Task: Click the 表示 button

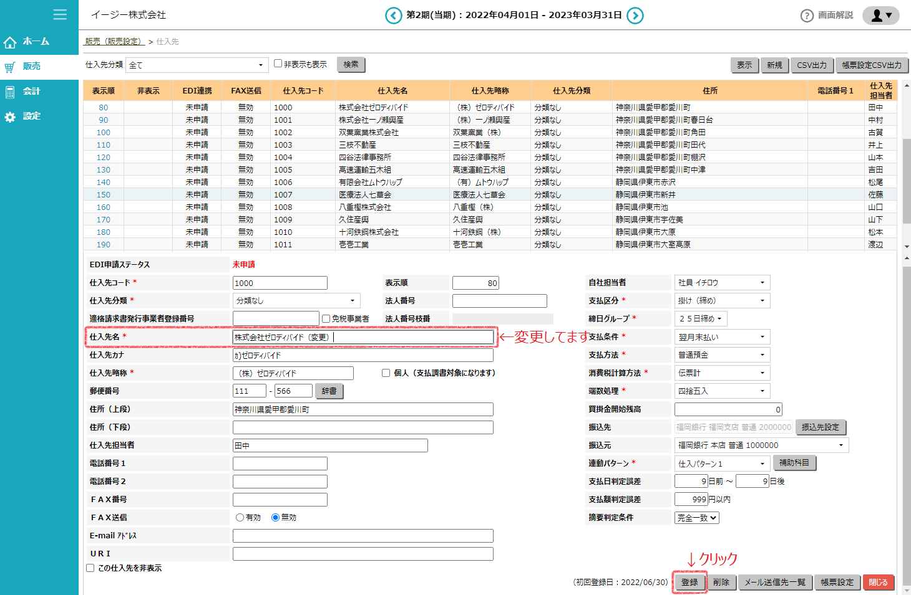Action: [x=744, y=65]
